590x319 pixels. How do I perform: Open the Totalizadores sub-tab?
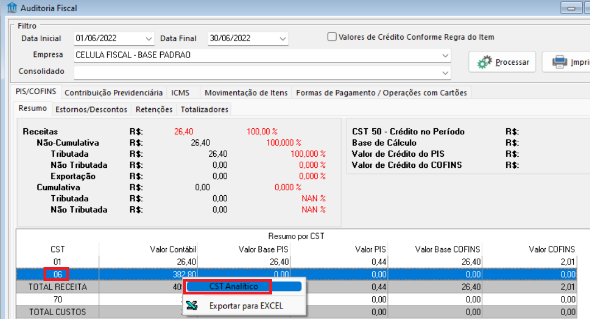(204, 109)
